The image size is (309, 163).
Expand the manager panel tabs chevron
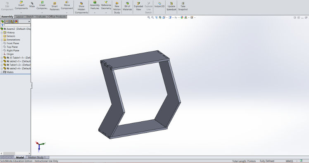coord(29,21)
